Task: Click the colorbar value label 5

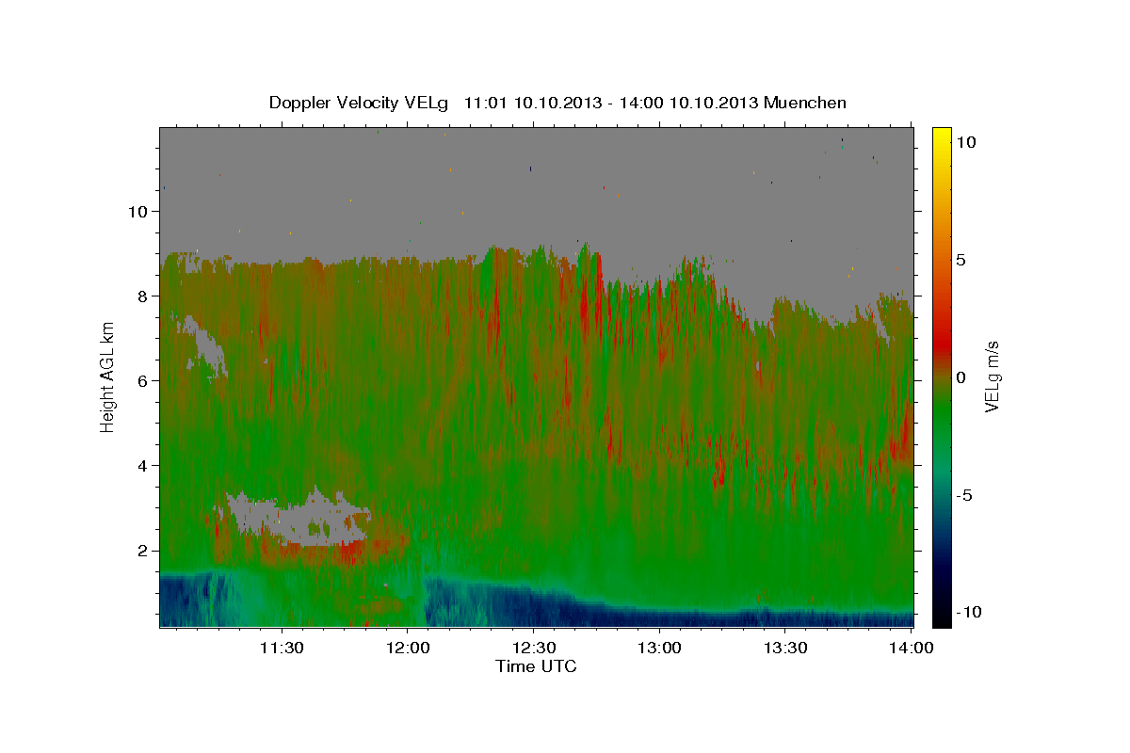Action: tap(961, 260)
